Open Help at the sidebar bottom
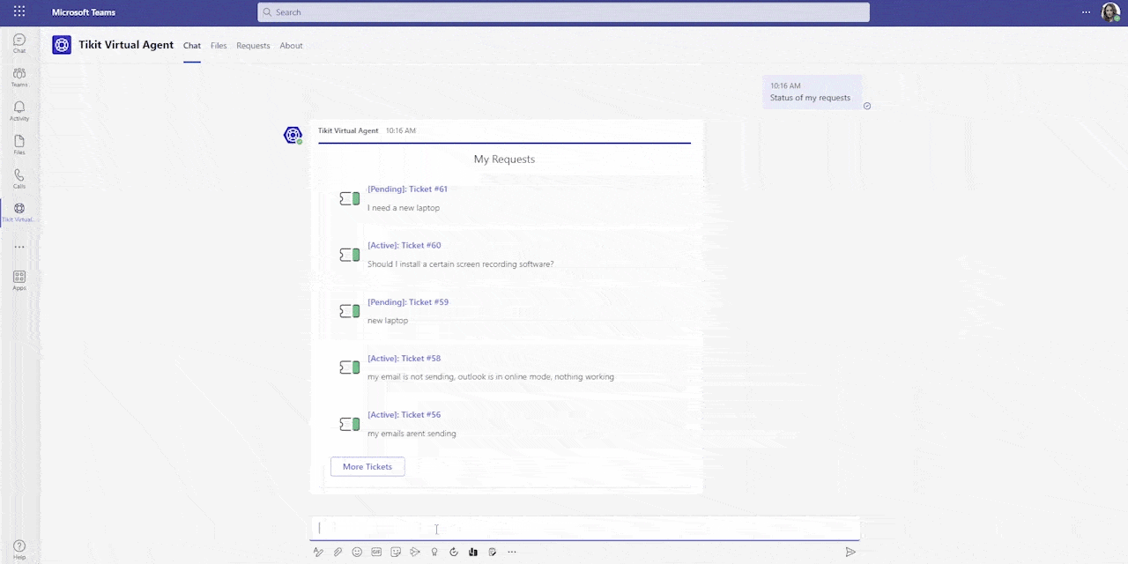 (x=19, y=550)
